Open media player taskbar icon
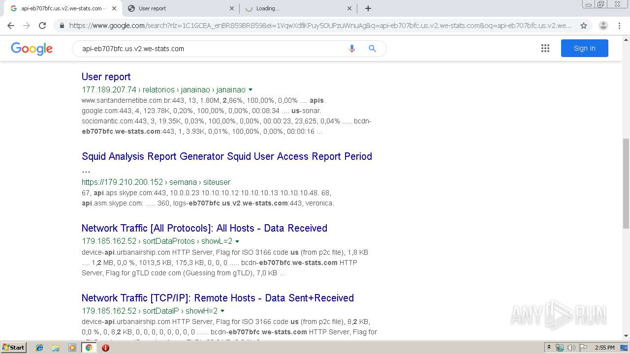 coord(72,348)
